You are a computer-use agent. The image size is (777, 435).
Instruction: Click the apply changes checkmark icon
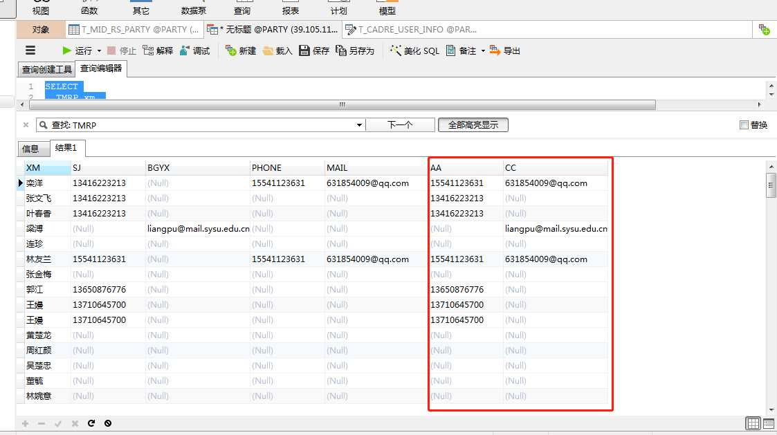coord(58,424)
